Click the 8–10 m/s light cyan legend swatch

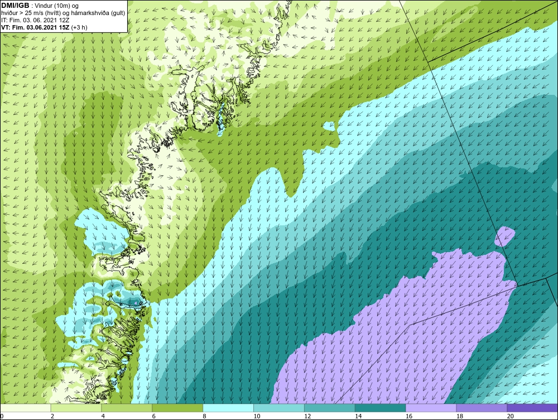(x=228, y=408)
